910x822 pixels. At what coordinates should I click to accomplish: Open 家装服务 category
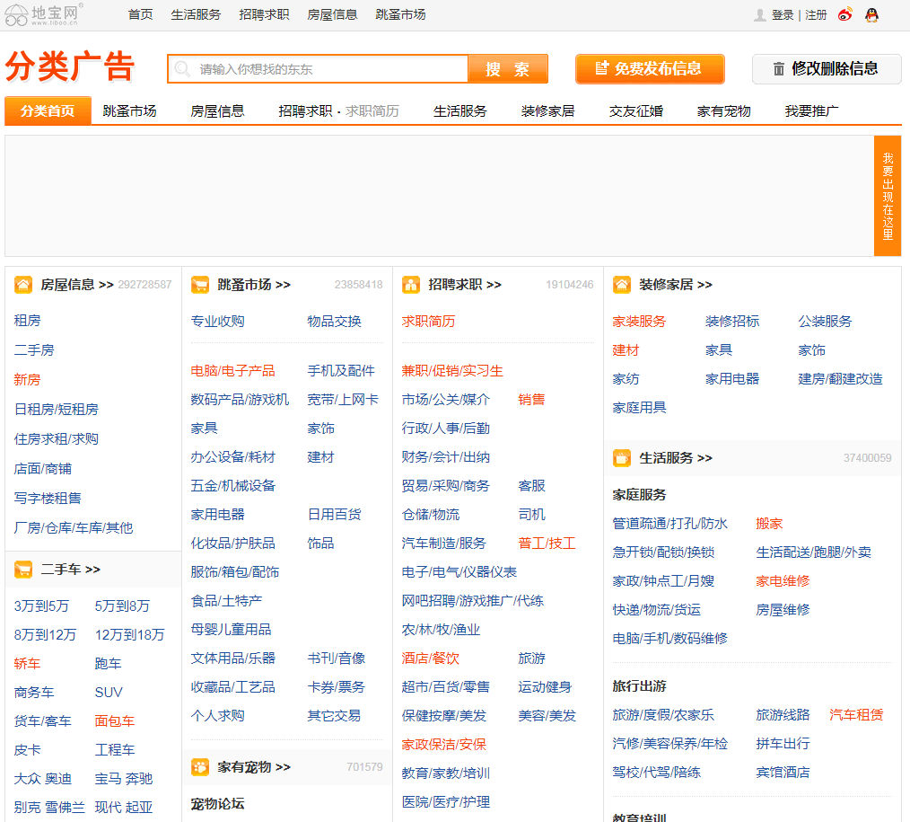(x=639, y=322)
